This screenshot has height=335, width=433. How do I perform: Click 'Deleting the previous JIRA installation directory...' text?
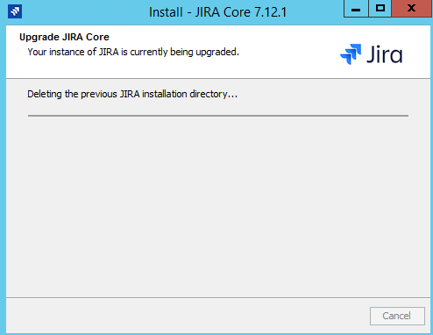coord(132,94)
